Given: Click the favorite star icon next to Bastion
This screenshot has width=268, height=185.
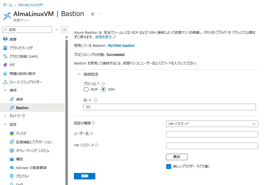Looking at the screenshot, I should click(x=92, y=14).
